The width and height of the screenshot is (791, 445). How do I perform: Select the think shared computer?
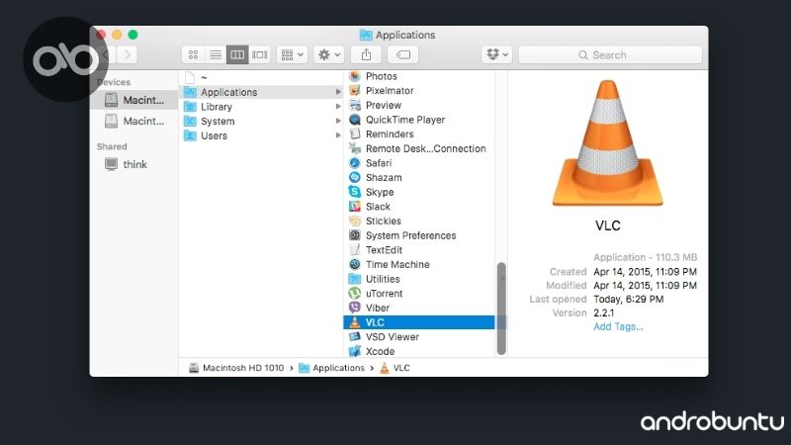click(x=127, y=164)
